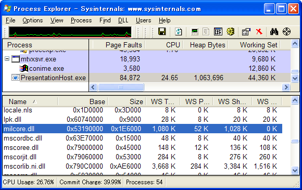Open the File menu
Screen dimensions: 302x190
point(10,20)
